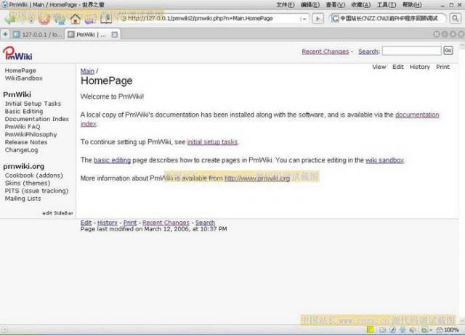Click the new tab plus icon
Viewport: 465px width, 335px height.
tap(6, 34)
